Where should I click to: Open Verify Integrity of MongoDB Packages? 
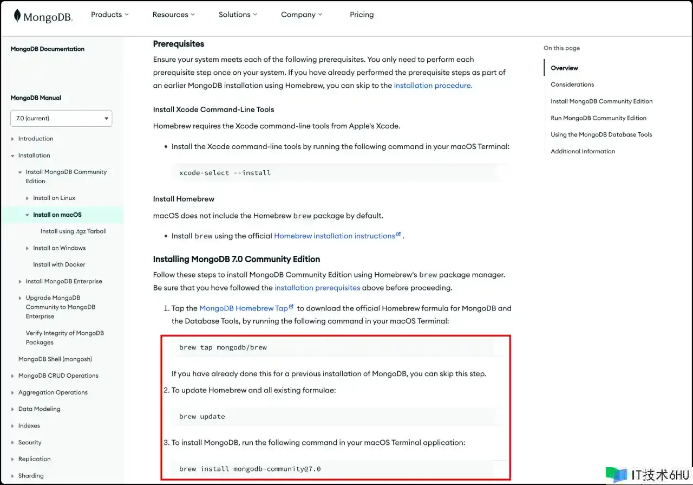65,338
